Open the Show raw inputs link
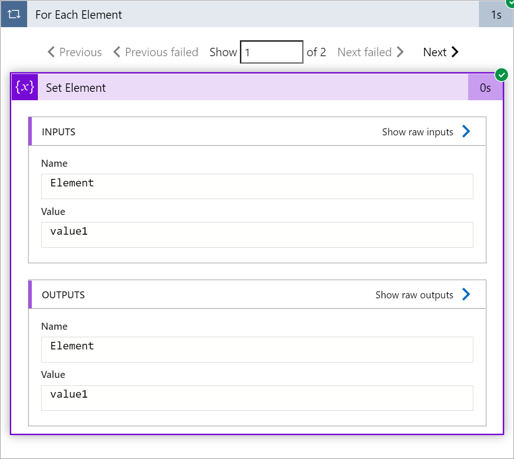The image size is (514, 459). click(x=417, y=132)
